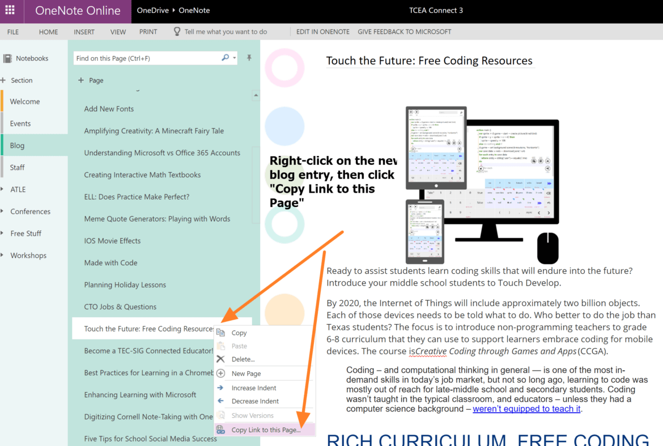Open Best Practices for Learning page

click(149, 372)
